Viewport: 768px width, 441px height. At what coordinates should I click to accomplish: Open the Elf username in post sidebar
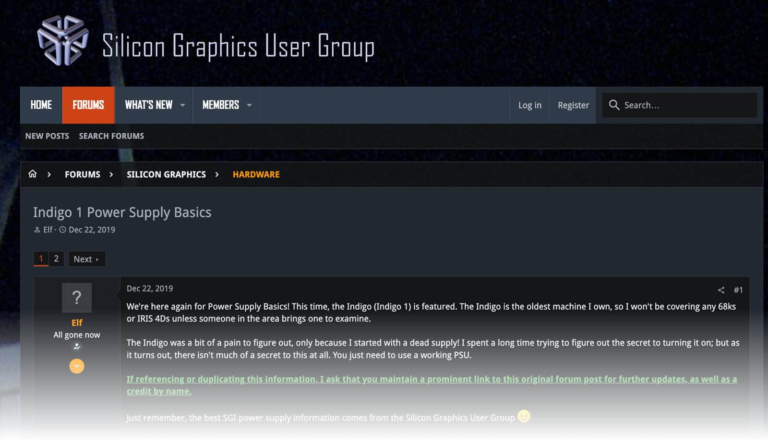[x=77, y=323]
